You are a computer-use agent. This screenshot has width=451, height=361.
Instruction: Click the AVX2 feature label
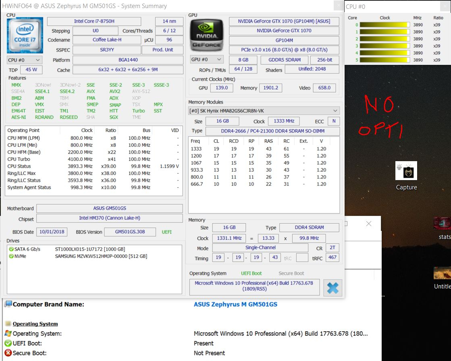click(115, 91)
